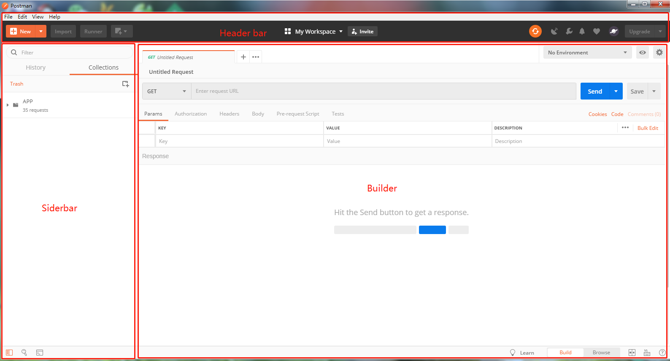Open notifications bell icon
This screenshot has width=670, height=361.
582,31
